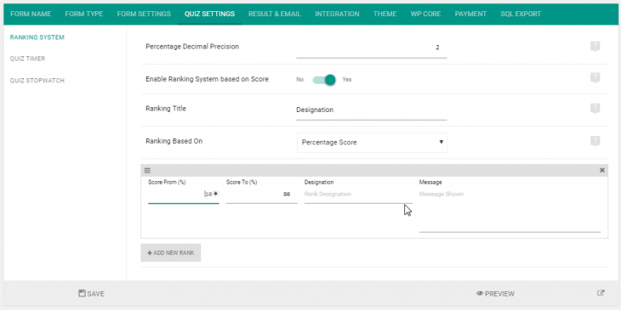Screen dimensions: 621x310
Task: Remove rank row with the X icon
Action: point(602,171)
